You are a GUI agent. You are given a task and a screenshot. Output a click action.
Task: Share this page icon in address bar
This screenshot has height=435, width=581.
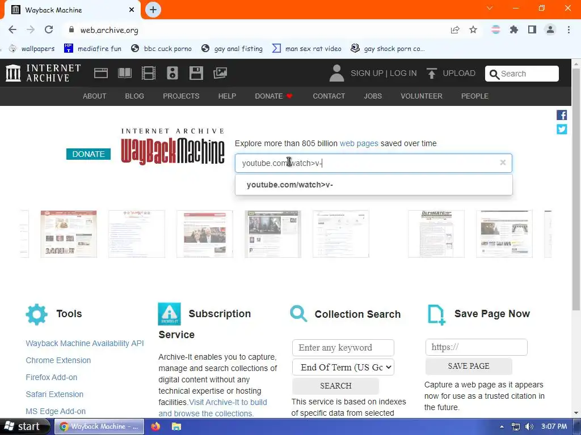(x=455, y=30)
